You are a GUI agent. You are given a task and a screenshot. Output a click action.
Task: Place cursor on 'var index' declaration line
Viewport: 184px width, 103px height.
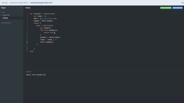click(40, 16)
